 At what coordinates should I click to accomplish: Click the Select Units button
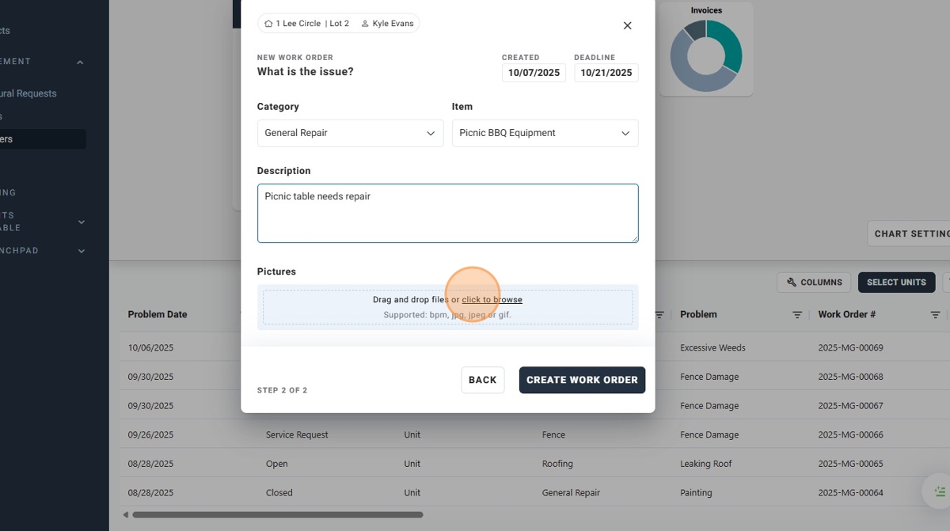click(x=896, y=283)
